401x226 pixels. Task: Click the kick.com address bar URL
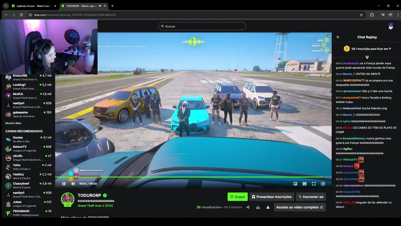click(x=75, y=15)
